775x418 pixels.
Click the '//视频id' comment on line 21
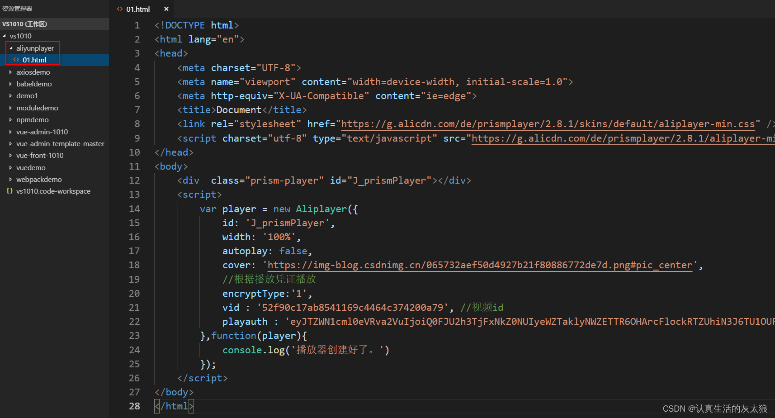tap(482, 308)
